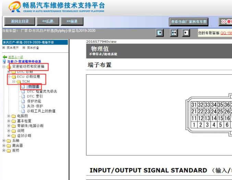Expand the 电路图 folder node
The width and height of the screenshot is (232, 180).
coord(9,116)
